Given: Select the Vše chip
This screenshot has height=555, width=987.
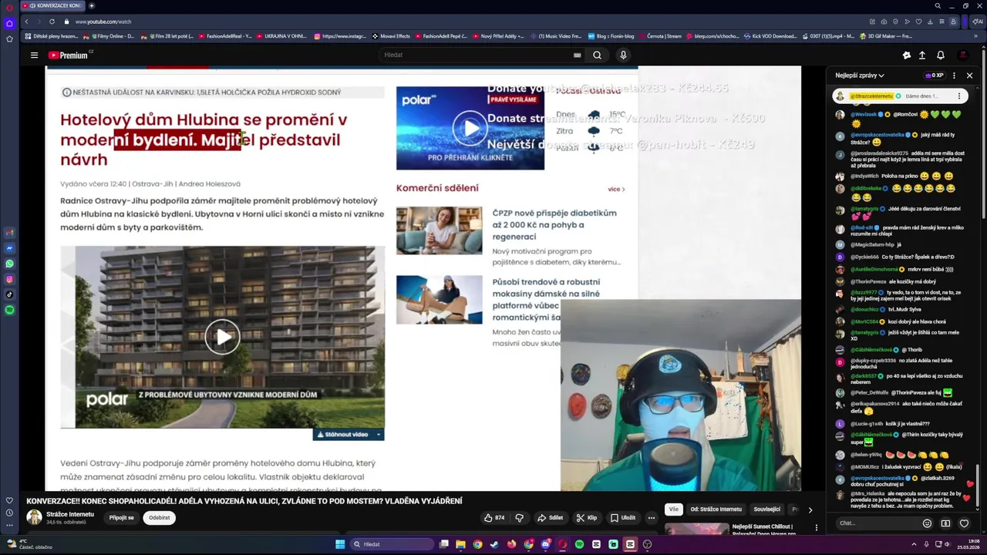Looking at the screenshot, I should click(x=673, y=510).
